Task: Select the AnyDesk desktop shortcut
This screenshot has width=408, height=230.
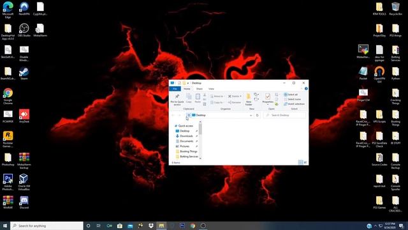Action: click(x=24, y=116)
